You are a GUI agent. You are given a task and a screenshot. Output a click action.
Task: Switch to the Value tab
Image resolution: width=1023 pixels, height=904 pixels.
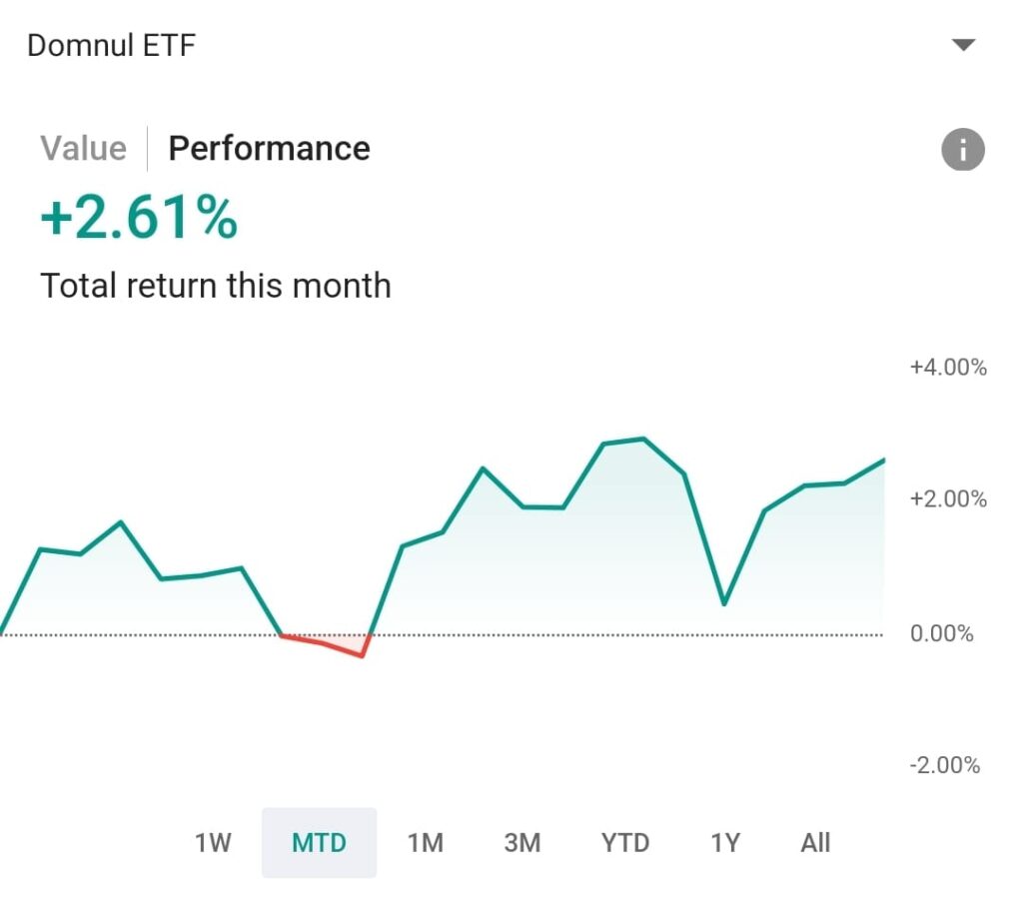pyautogui.click(x=83, y=149)
